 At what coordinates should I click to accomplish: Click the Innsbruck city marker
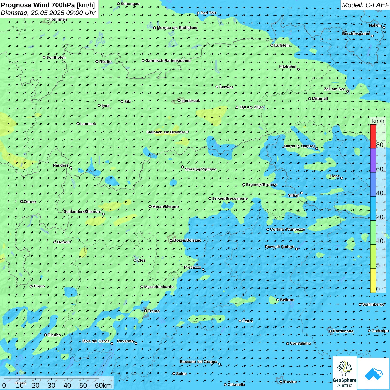point(179,101)
